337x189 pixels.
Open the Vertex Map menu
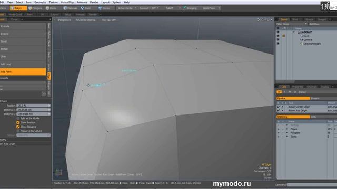[x=67, y=2]
